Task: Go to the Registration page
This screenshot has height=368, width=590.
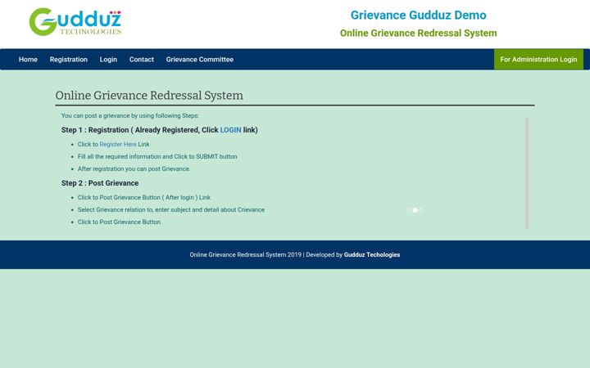Action: (x=69, y=60)
